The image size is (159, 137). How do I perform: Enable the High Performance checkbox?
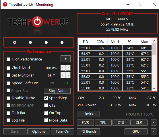point(8,59)
